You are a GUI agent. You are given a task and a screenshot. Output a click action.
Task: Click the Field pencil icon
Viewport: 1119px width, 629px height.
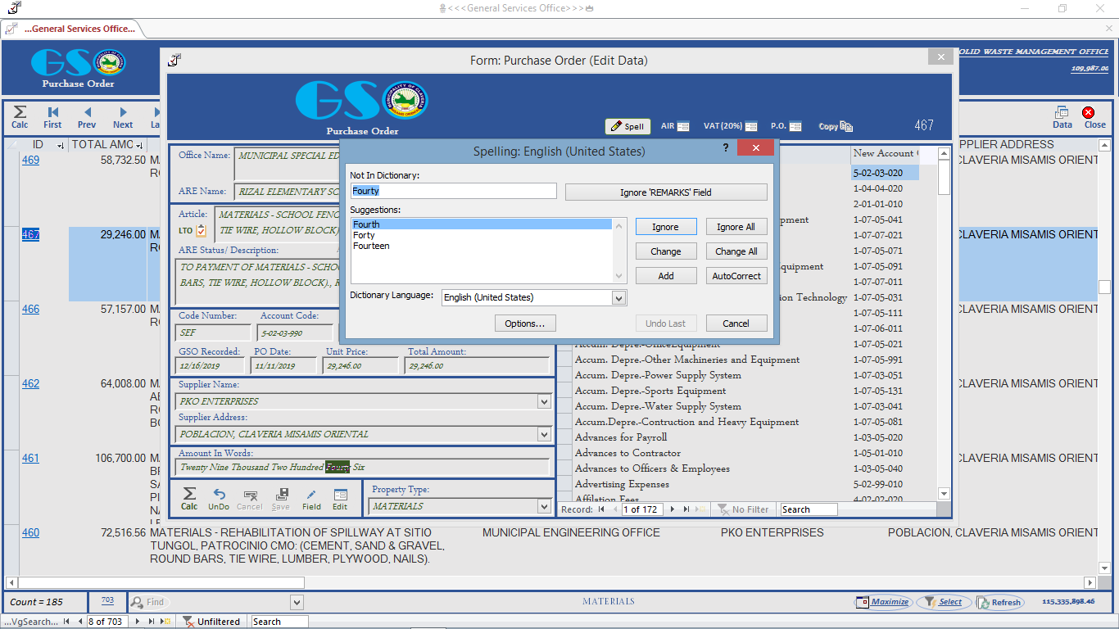311,495
